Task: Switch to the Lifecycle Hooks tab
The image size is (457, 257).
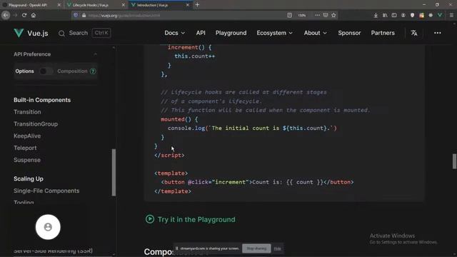Action: coord(95,5)
